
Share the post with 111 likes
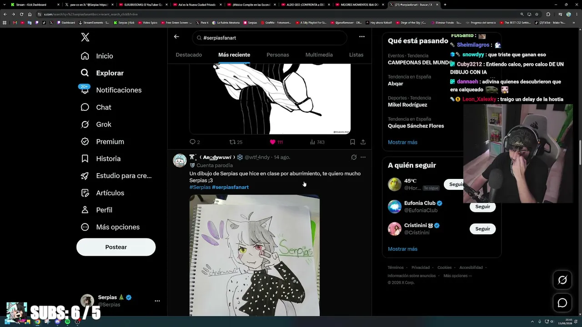pyautogui.click(x=363, y=142)
